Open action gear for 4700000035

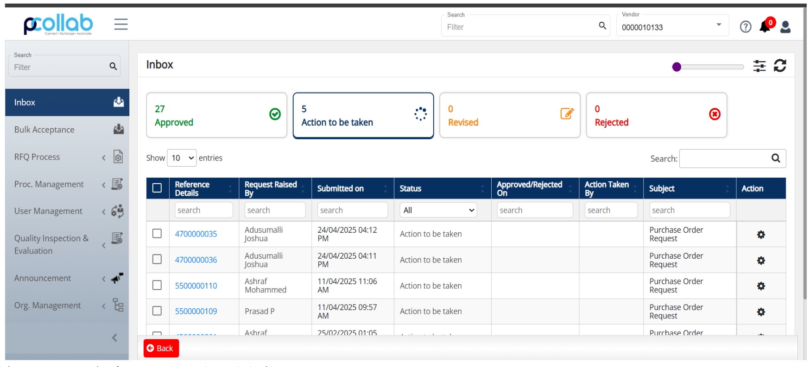[x=761, y=235]
